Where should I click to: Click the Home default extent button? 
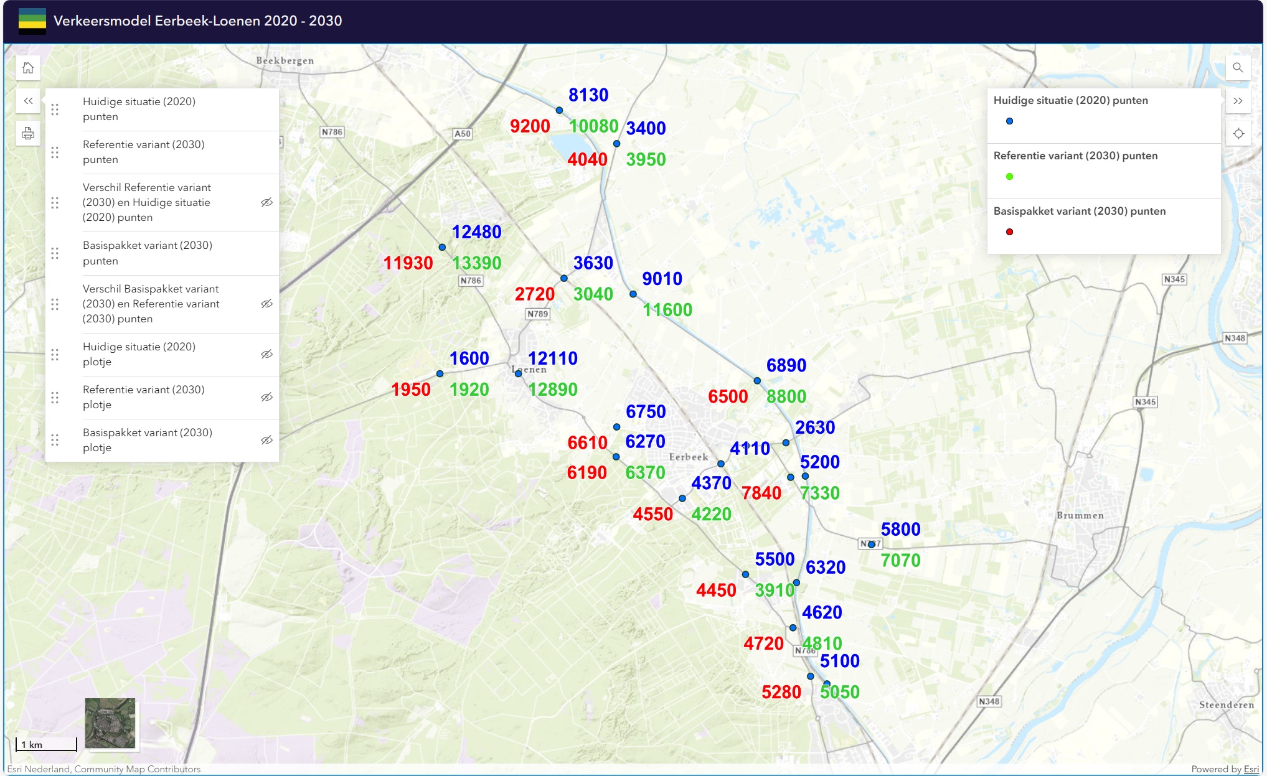click(x=28, y=68)
